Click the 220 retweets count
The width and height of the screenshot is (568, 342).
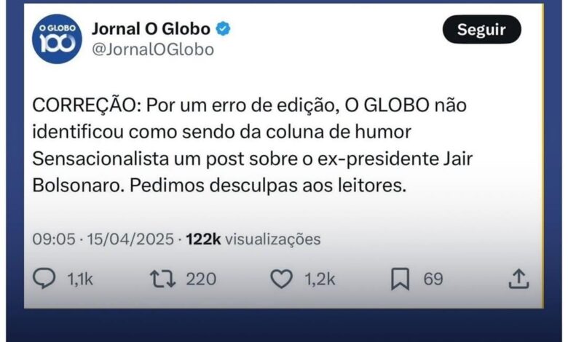tap(201, 279)
